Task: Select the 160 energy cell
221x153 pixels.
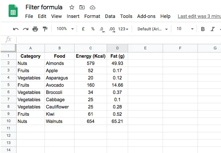Action: coord(90,85)
